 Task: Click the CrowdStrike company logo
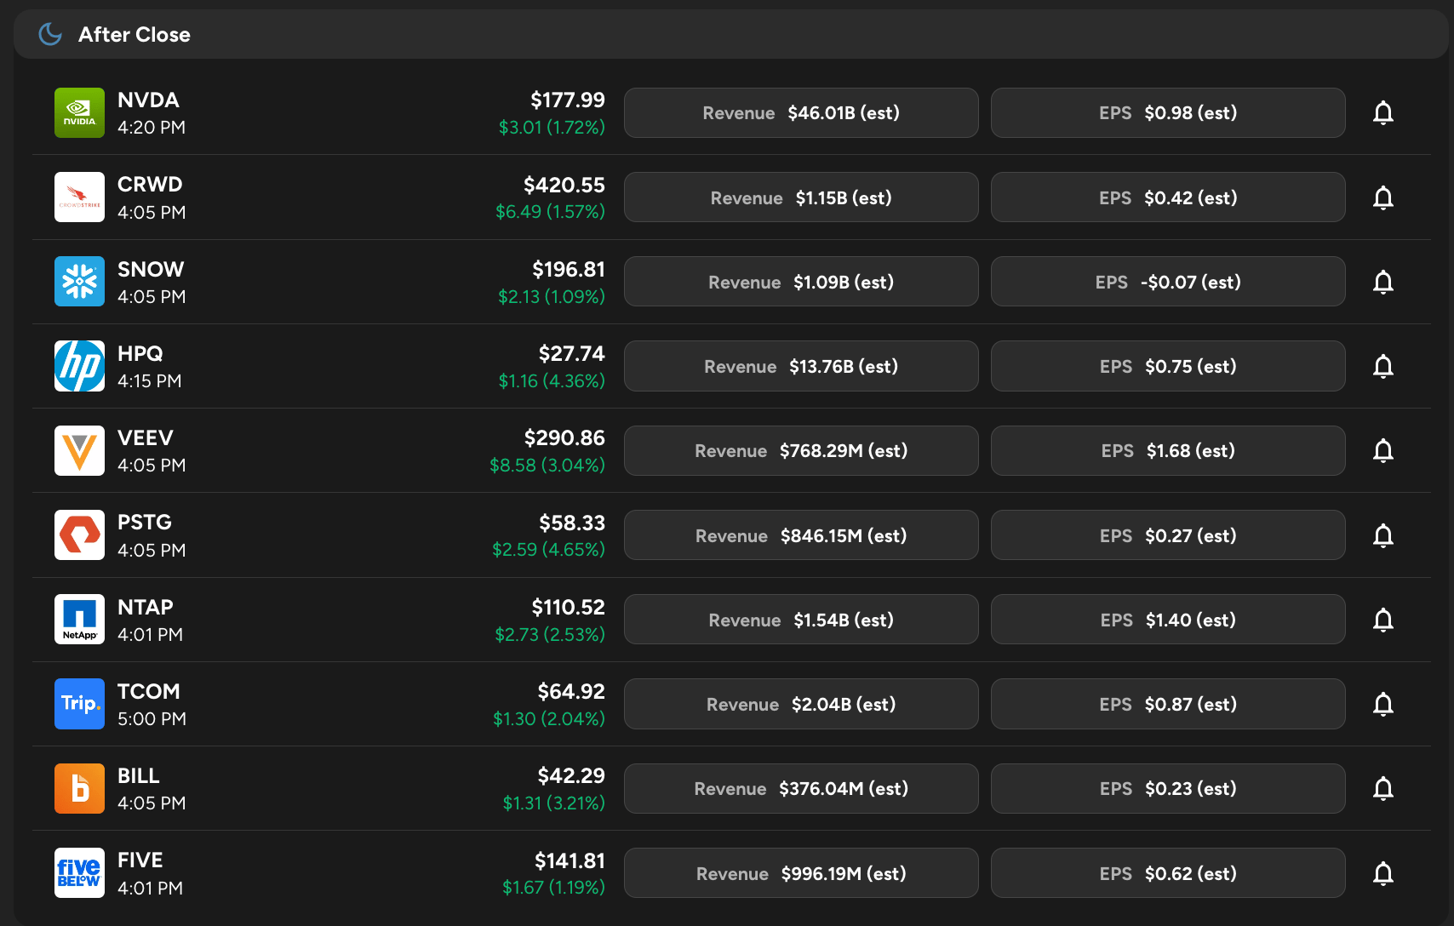79,197
